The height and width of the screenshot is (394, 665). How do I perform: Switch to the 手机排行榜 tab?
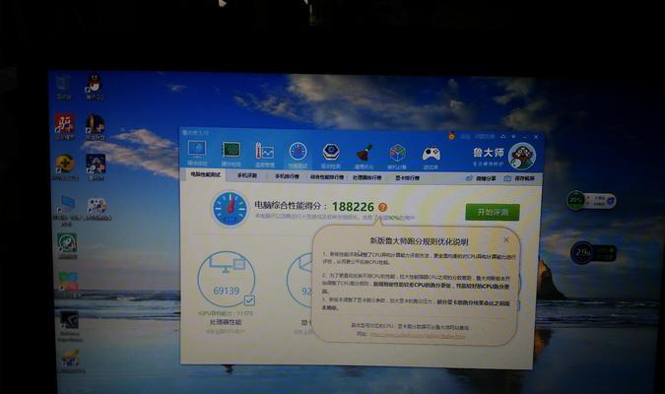pyautogui.click(x=287, y=176)
